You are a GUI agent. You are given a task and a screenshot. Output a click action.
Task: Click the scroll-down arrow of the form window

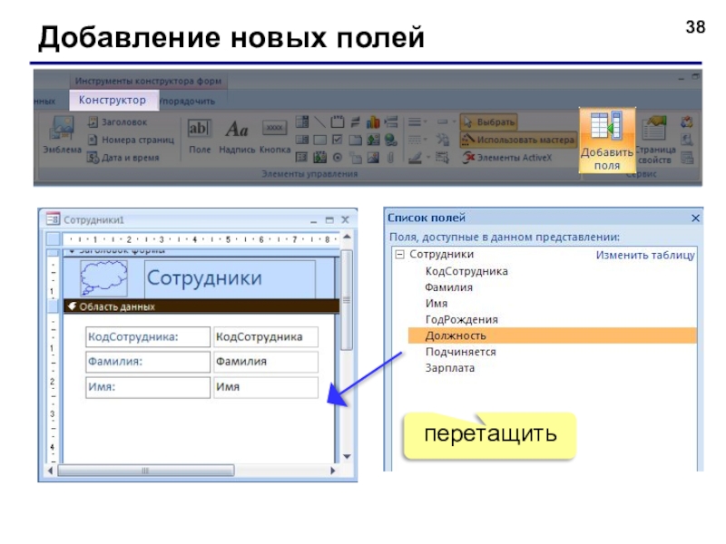tap(347, 457)
